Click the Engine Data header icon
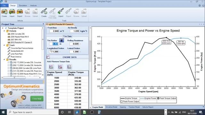 48,57
